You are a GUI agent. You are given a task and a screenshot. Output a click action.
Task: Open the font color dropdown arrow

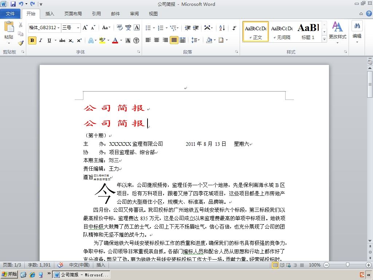pyautogui.click(x=121, y=40)
